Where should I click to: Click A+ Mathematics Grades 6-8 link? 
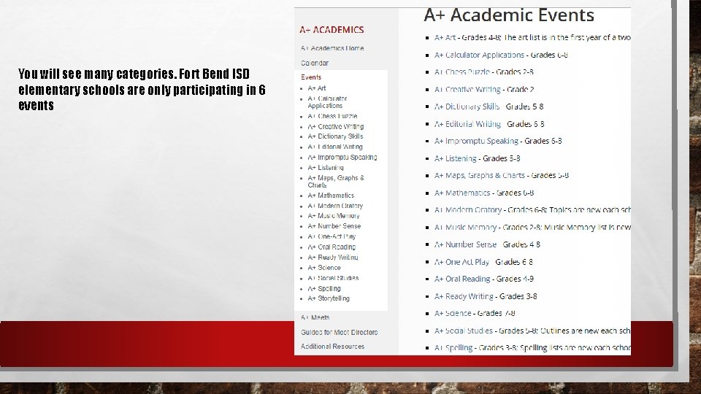click(x=462, y=193)
